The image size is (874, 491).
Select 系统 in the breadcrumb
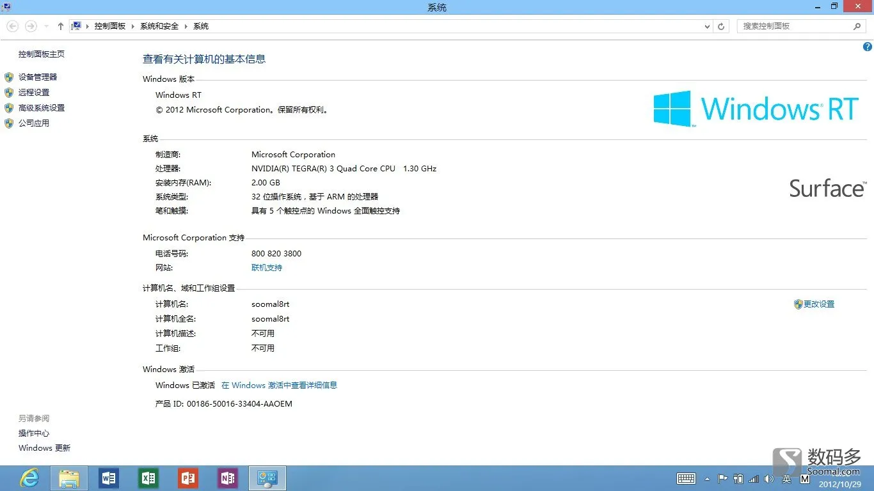pyautogui.click(x=201, y=26)
